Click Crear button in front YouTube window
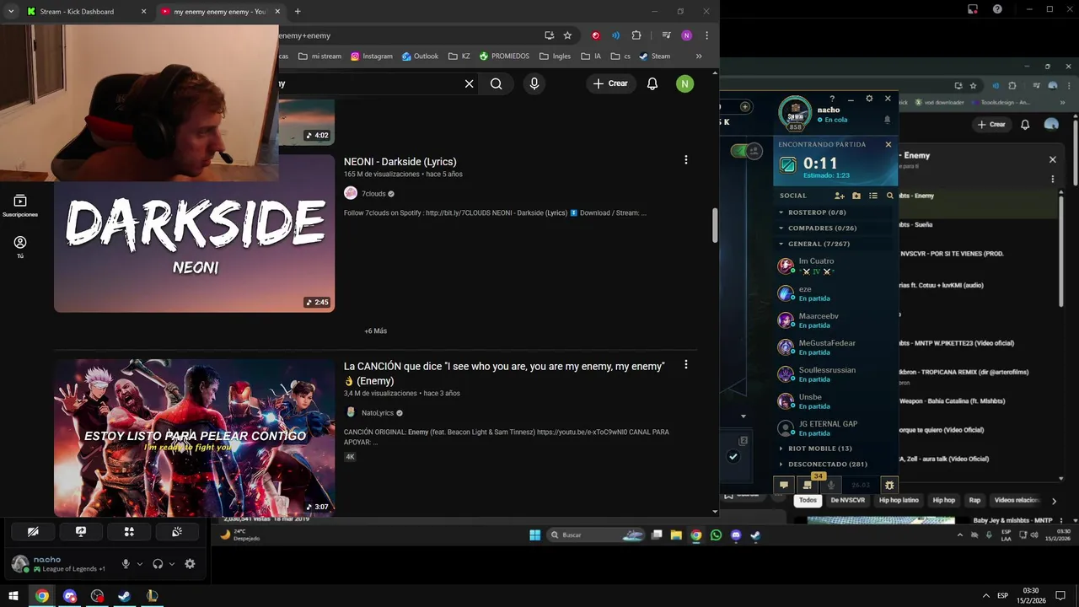The image size is (1079, 607). 610,83
